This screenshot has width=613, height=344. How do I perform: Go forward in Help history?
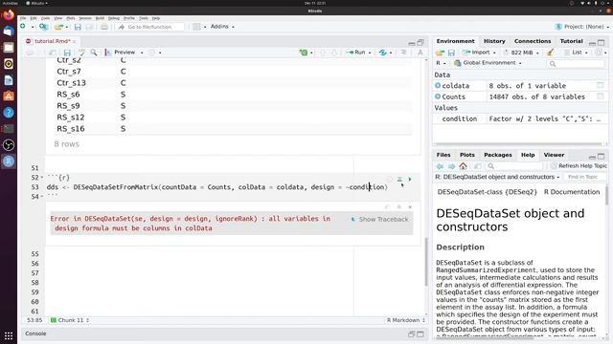(451, 166)
